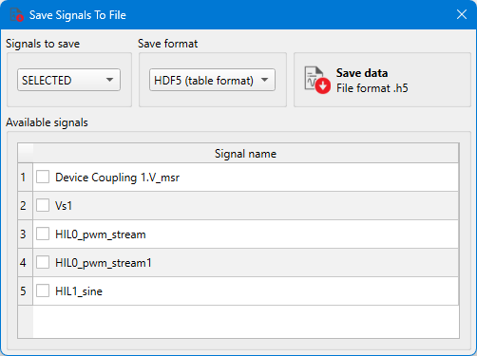Viewport: 477px width, 356px height.
Task: Open the Signals to save dropdown
Action: tap(68, 80)
